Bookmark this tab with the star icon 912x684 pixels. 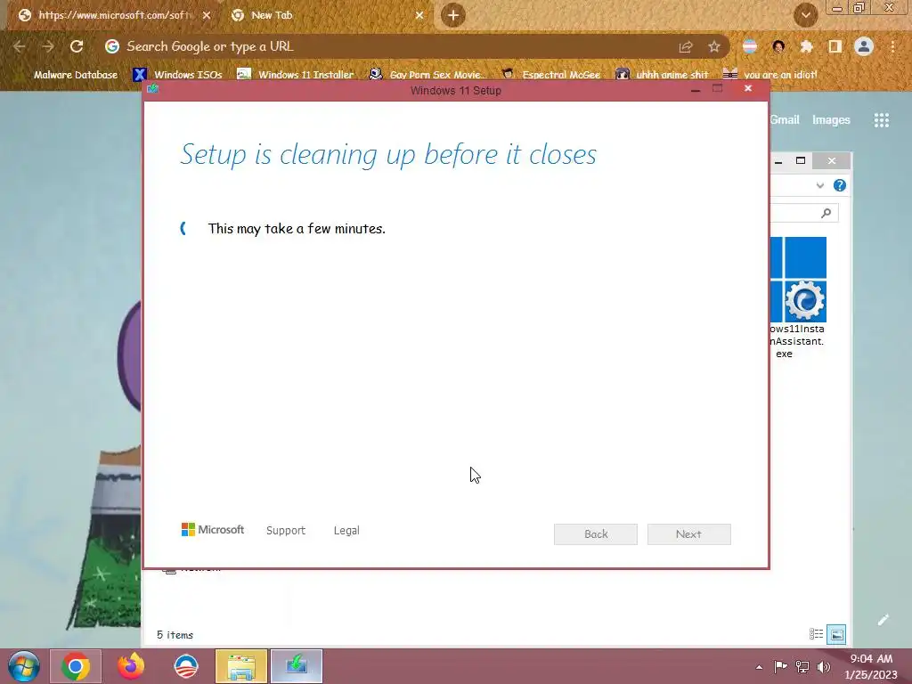click(x=714, y=47)
